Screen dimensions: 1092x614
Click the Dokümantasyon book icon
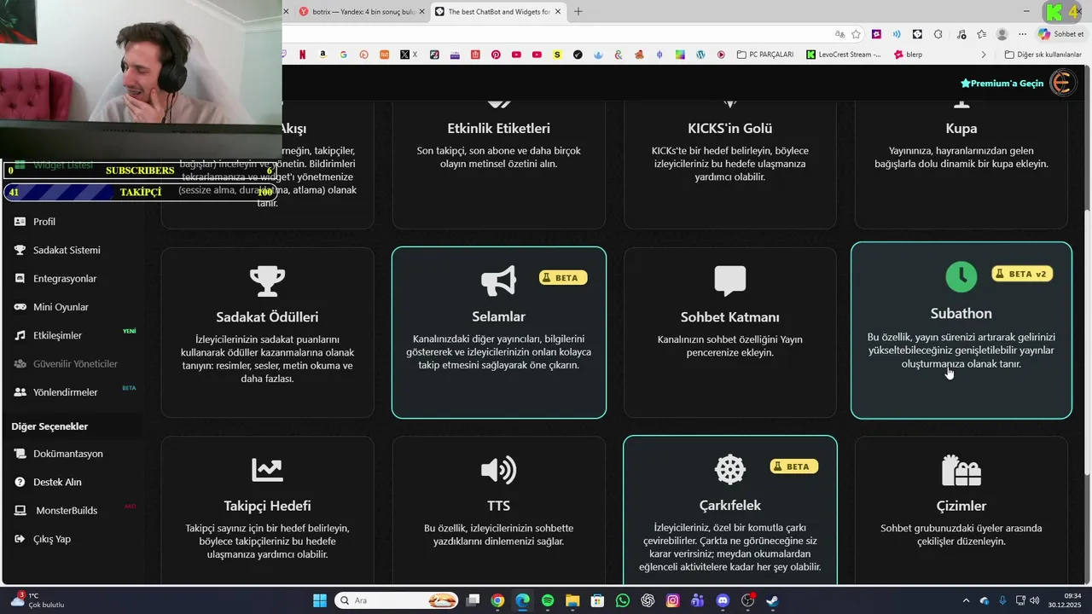point(20,454)
